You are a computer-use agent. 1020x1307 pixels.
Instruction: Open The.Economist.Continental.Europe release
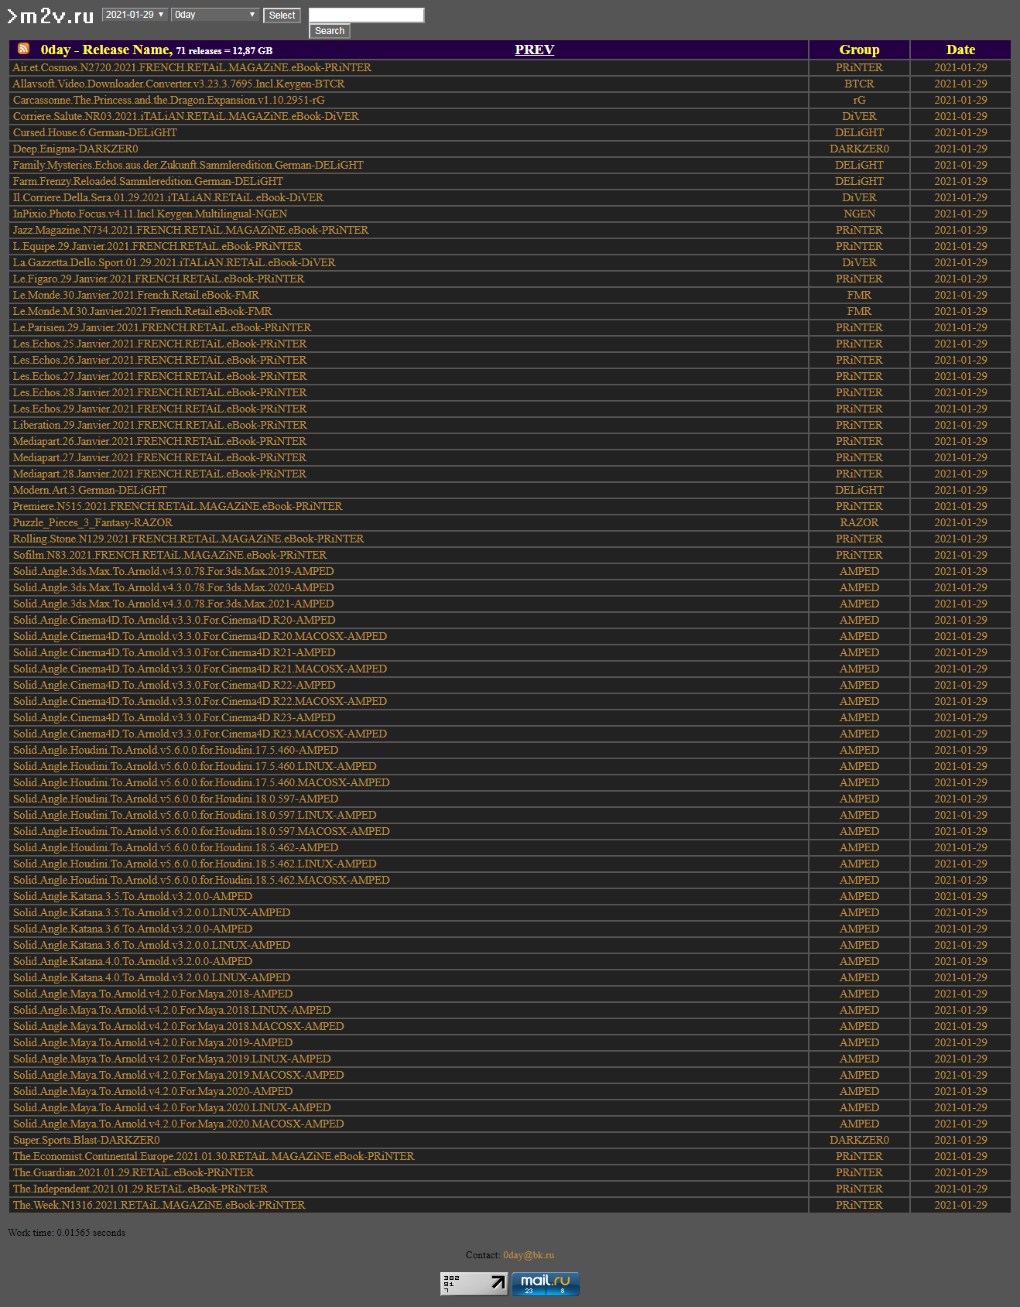click(x=214, y=1156)
